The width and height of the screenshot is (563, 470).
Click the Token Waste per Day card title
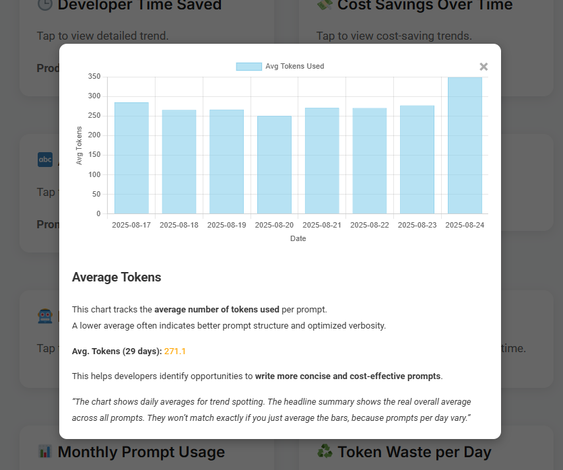point(412,452)
